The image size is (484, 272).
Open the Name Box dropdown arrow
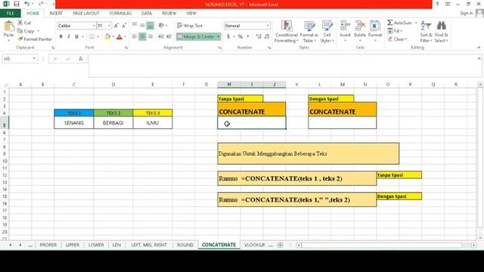[x=34, y=59]
